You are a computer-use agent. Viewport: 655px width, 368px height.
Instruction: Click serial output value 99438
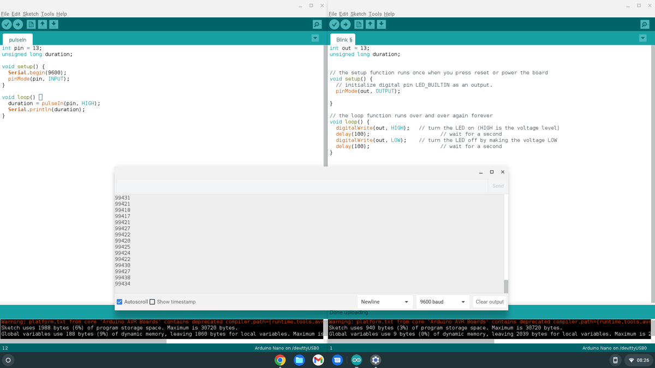[x=122, y=277]
